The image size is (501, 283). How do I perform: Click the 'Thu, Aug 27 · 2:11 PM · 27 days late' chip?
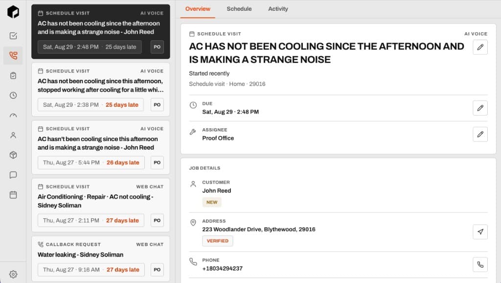91,220
